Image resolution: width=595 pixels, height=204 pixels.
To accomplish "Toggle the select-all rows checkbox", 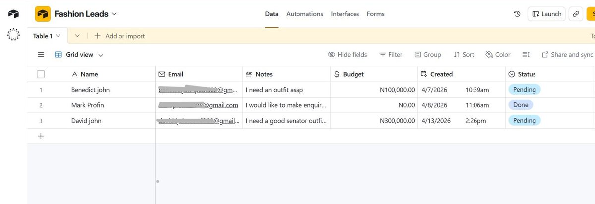I will (41, 74).
